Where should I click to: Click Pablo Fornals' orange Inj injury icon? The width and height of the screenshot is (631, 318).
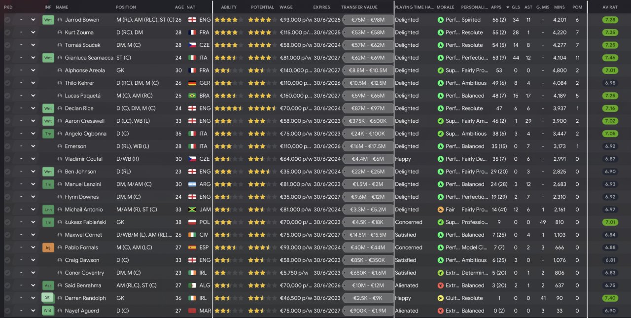48,247
